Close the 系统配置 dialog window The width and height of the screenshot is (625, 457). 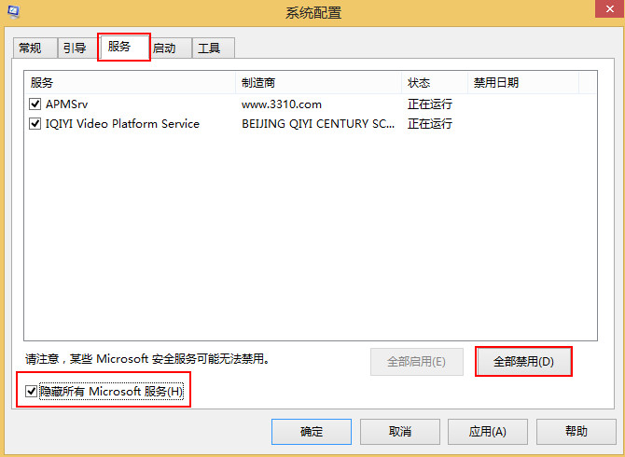(x=606, y=11)
